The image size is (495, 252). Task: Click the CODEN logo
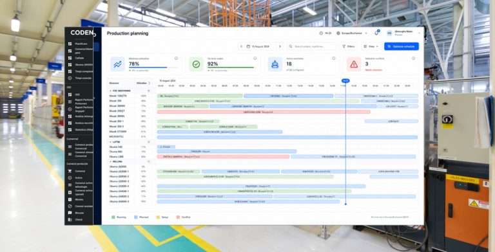(82, 33)
